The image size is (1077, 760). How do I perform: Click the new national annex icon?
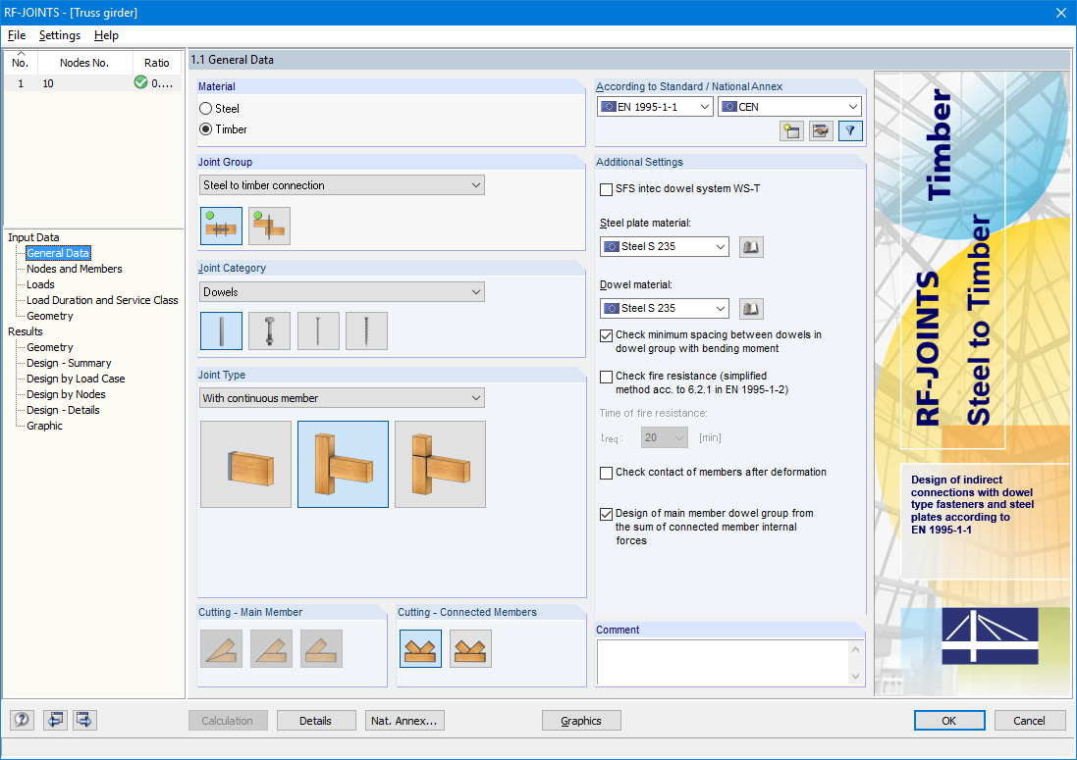point(792,131)
